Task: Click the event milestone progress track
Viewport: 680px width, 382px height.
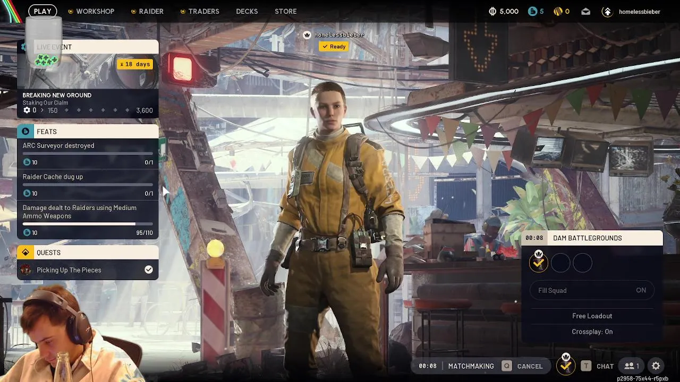Action: pos(96,110)
